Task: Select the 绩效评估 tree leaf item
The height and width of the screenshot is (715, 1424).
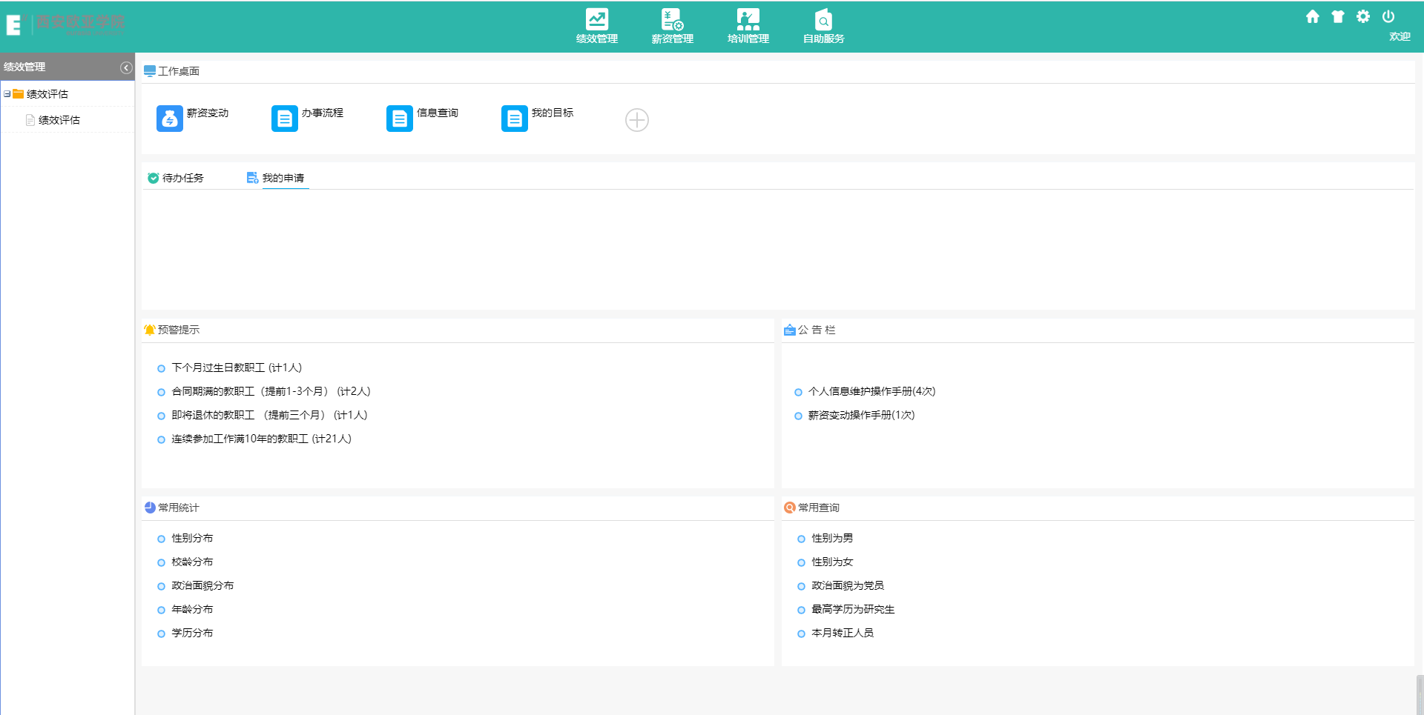Action: [x=59, y=120]
